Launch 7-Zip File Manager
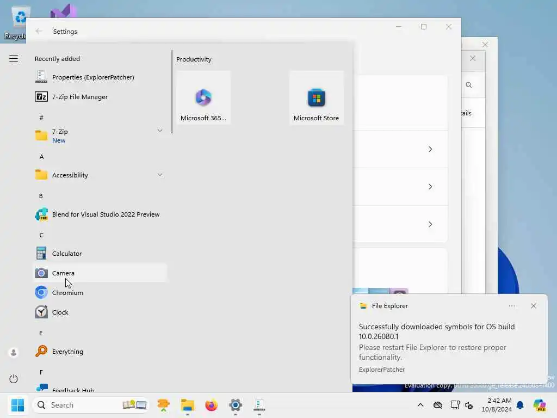 point(100,97)
